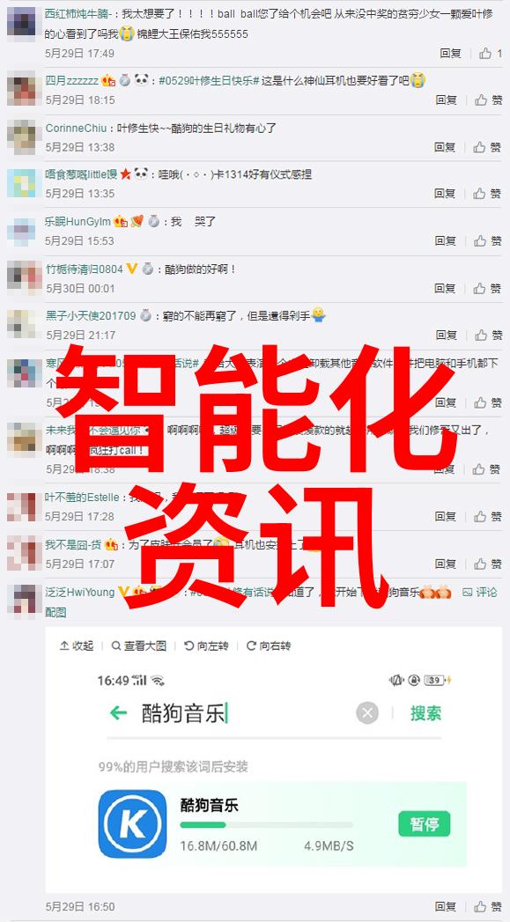The image size is (510, 922).
Task: Click the KuGou Music app icon
Action: (132, 823)
